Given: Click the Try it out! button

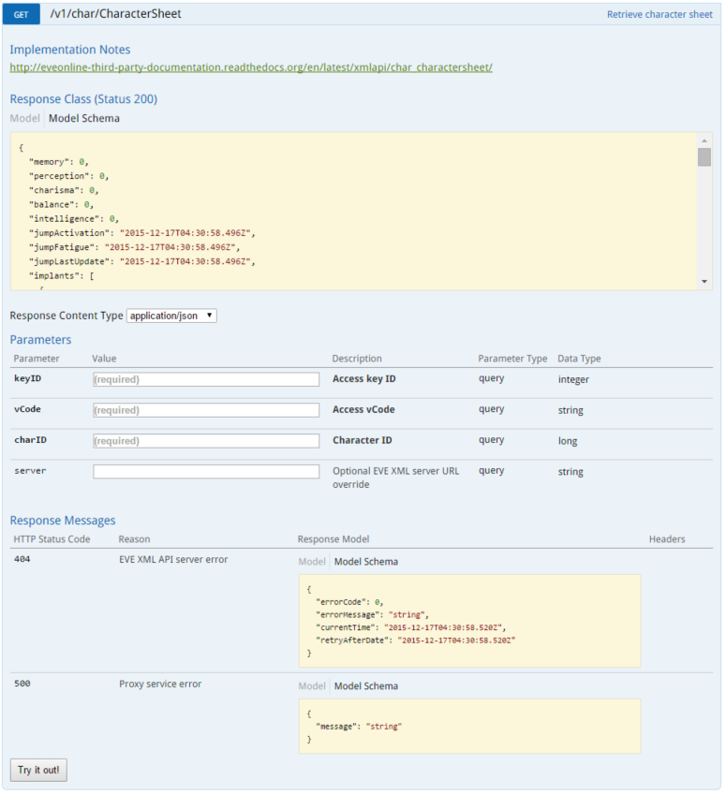Looking at the screenshot, I should (x=38, y=770).
